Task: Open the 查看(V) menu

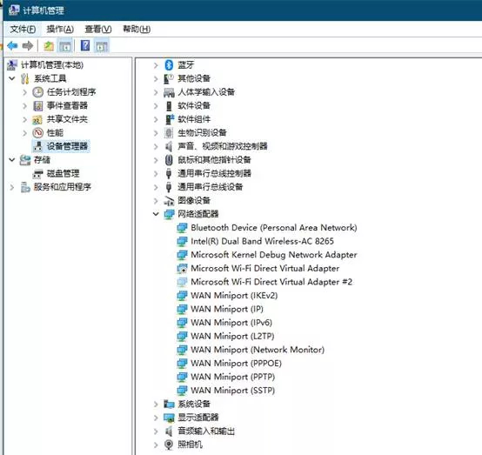Action: click(x=98, y=30)
